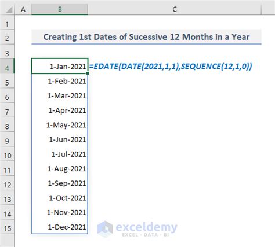The height and width of the screenshot is (247, 275).
Task: Select cell containing 1-Feb-2021
Action: (x=60, y=81)
